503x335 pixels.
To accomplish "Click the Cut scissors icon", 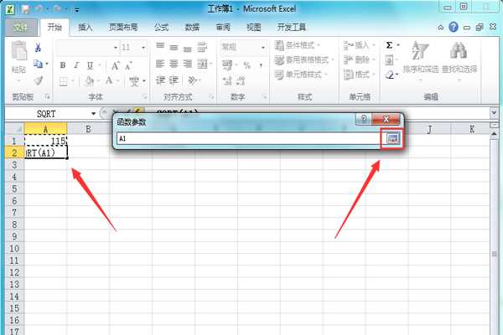I will (38, 48).
